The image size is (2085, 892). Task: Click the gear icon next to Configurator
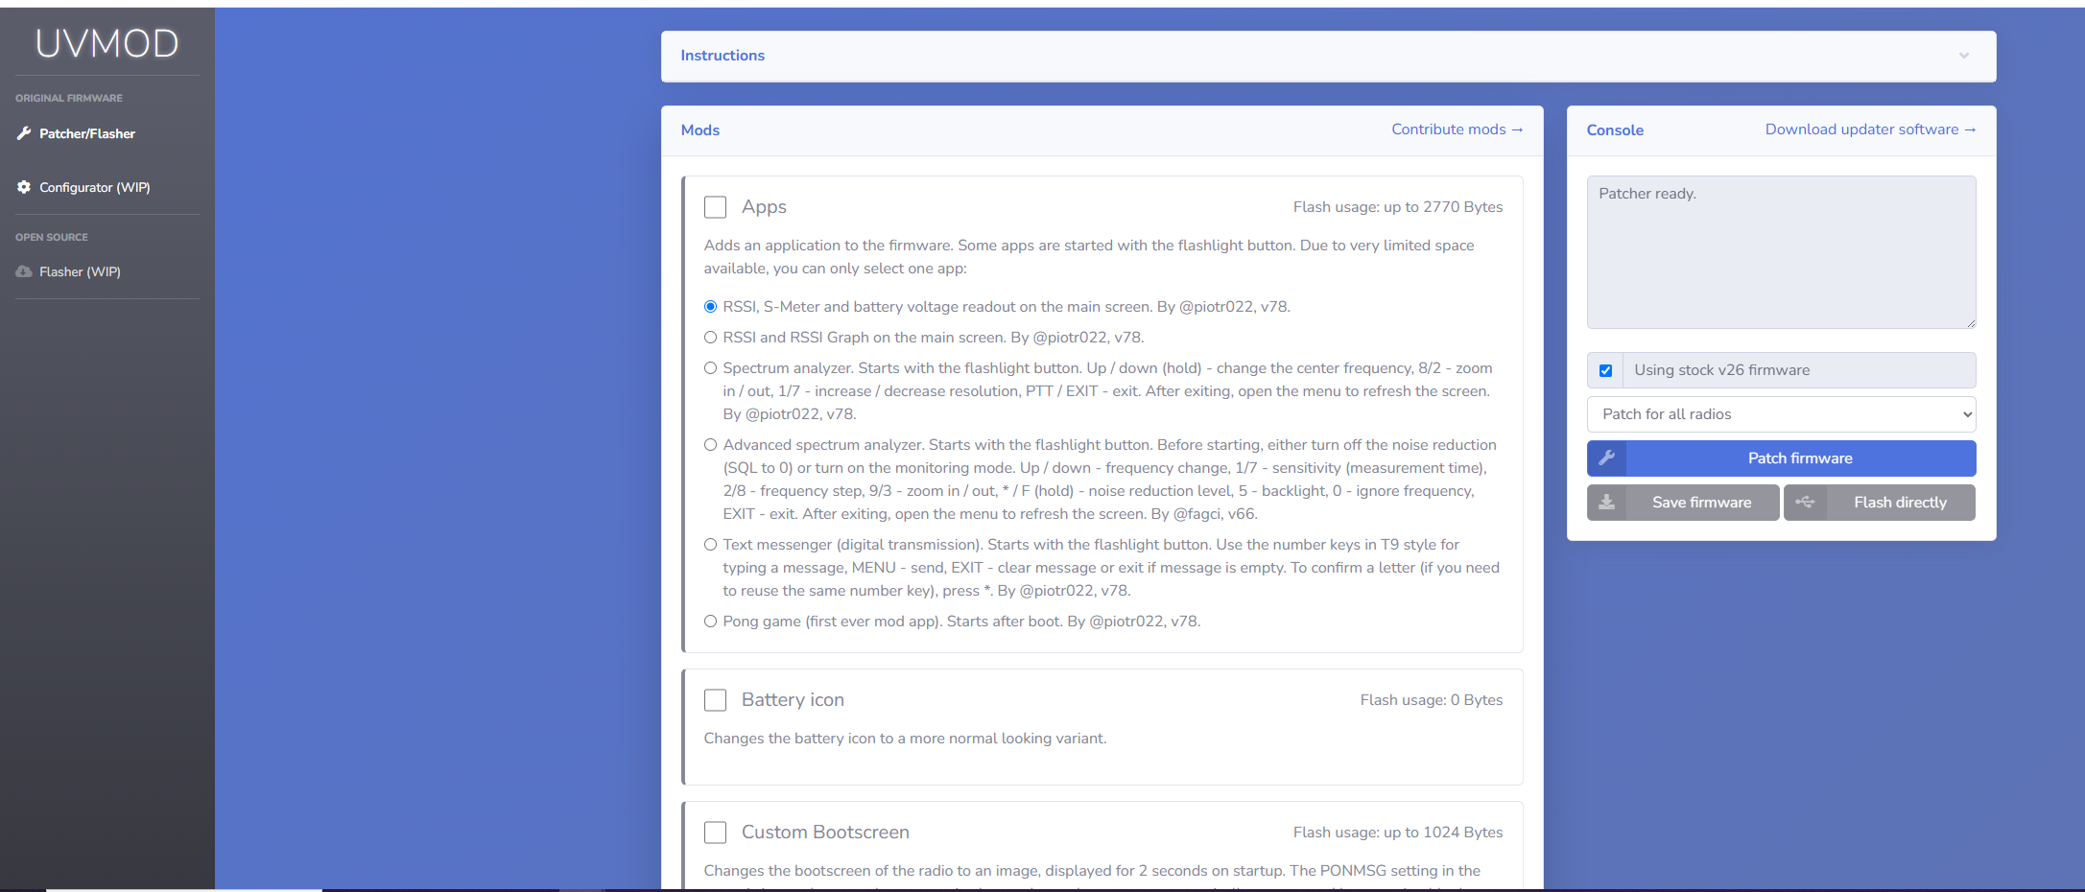(24, 187)
